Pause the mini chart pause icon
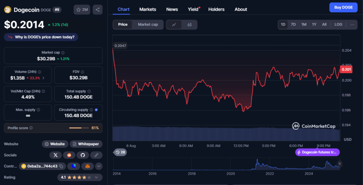 point(340,163)
